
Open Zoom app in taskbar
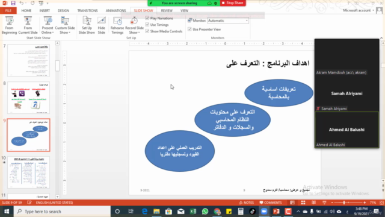pyautogui.click(x=264, y=212)
